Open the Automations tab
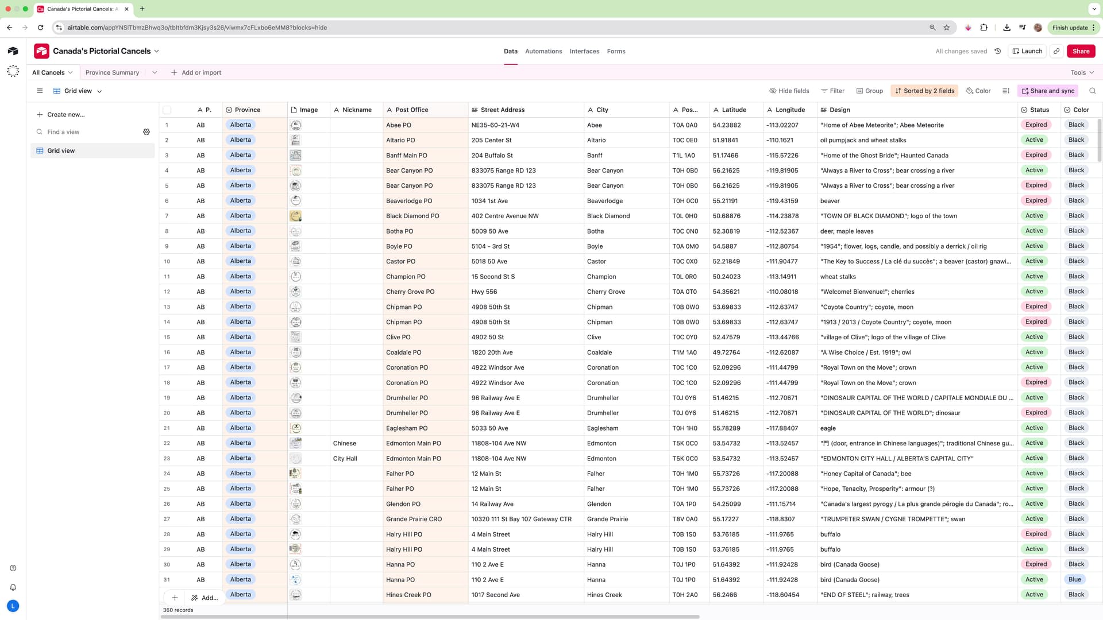The height and width of the screenshot is (620, 1103). (x=543, y=51)
